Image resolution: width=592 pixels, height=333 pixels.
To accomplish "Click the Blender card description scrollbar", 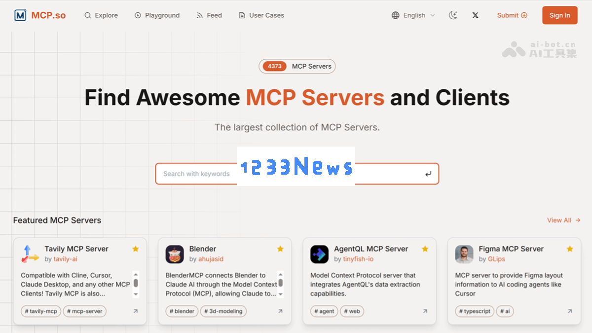I will [280, 285].
